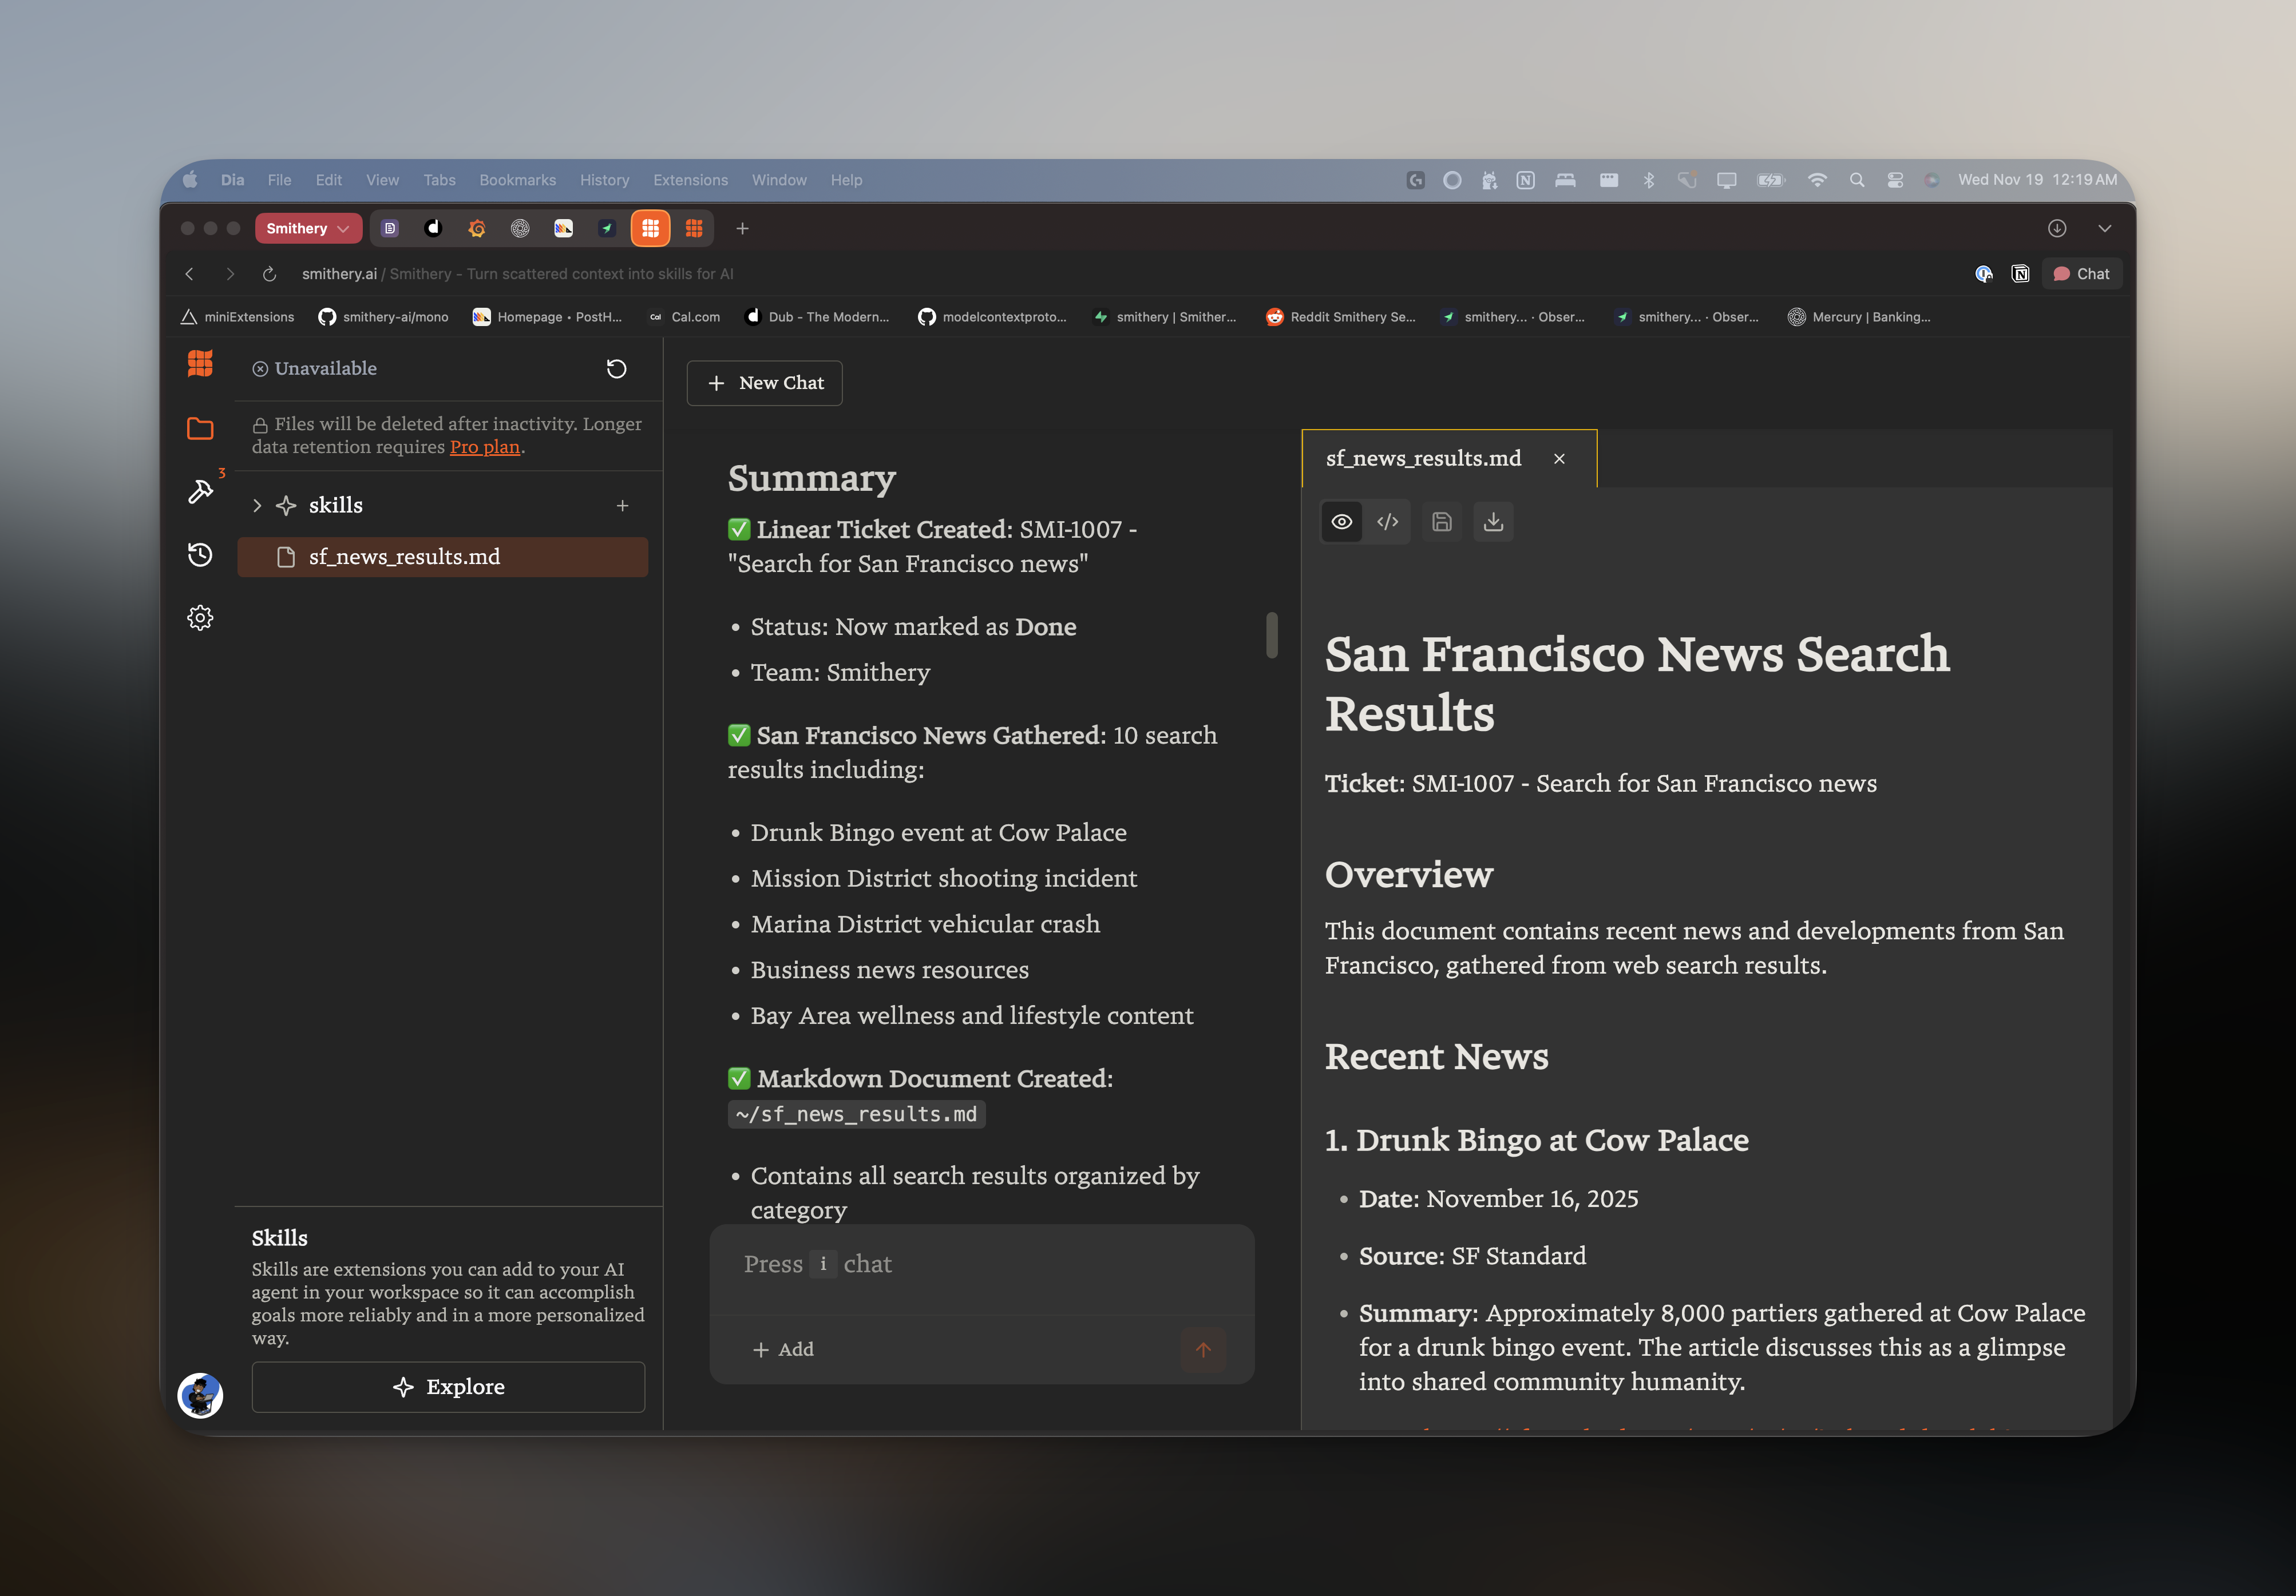Click the chat message input field
This screenshot has height=1596, width=2296.
click(x=982, y=1265)
